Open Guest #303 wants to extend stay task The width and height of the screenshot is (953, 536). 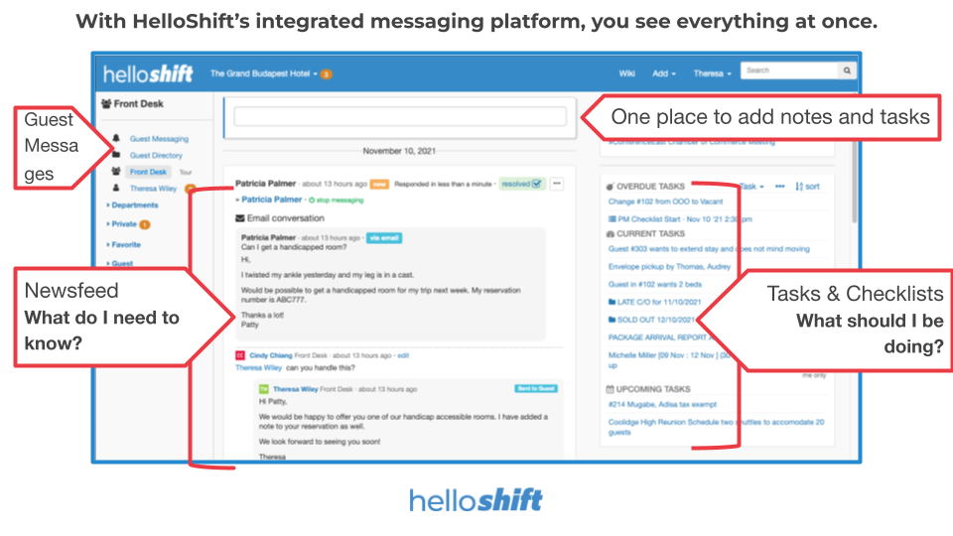[709, 249]
